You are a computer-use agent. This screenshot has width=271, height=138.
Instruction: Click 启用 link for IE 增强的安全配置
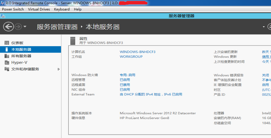coord(266,85)
